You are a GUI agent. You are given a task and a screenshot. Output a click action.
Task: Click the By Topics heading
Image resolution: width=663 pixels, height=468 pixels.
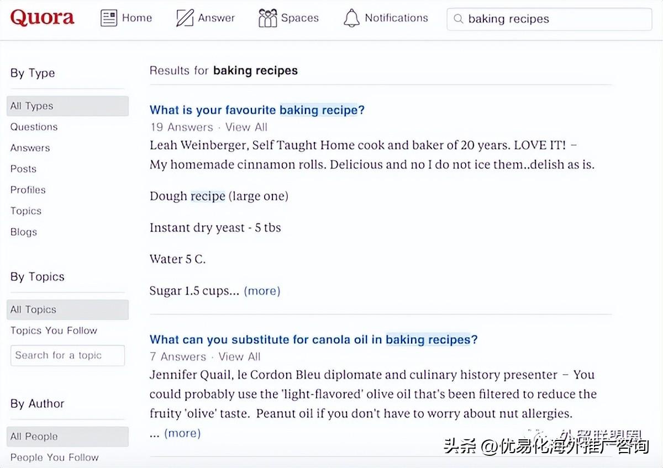37,276
